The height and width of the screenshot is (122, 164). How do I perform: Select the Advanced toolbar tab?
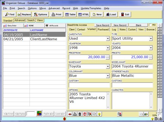pyautogui.click(x=20, y=20)
